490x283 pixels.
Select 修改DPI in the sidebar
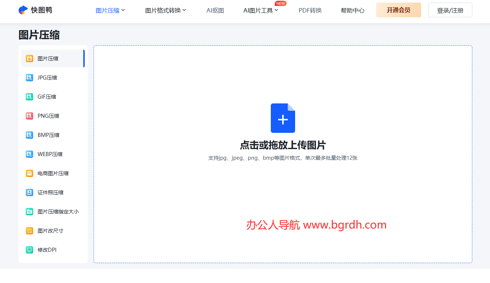[x=53, y=250]
